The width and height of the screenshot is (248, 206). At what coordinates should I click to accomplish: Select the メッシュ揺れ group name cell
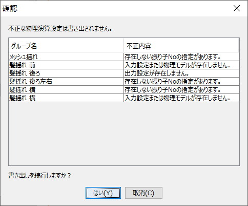coord(66,57)
